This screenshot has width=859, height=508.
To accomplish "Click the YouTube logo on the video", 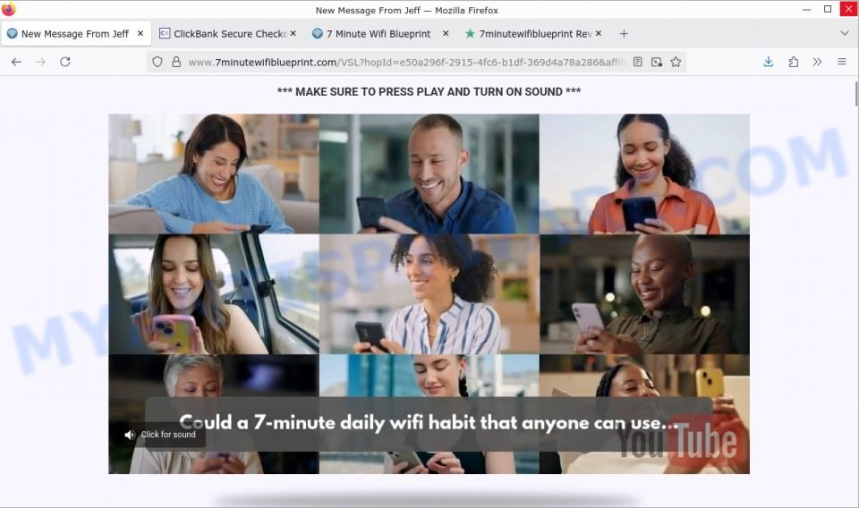I will (x=677, y=441).
